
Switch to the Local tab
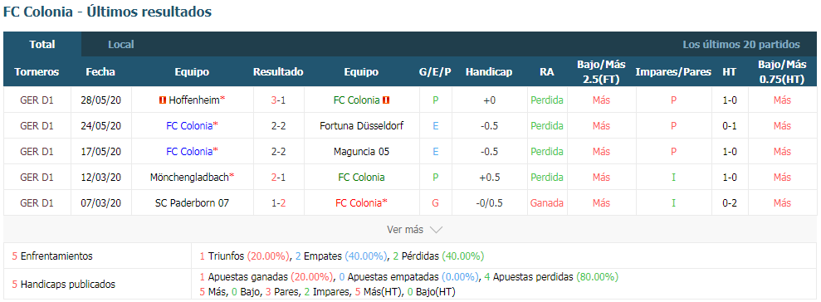(x=121, y=45)
